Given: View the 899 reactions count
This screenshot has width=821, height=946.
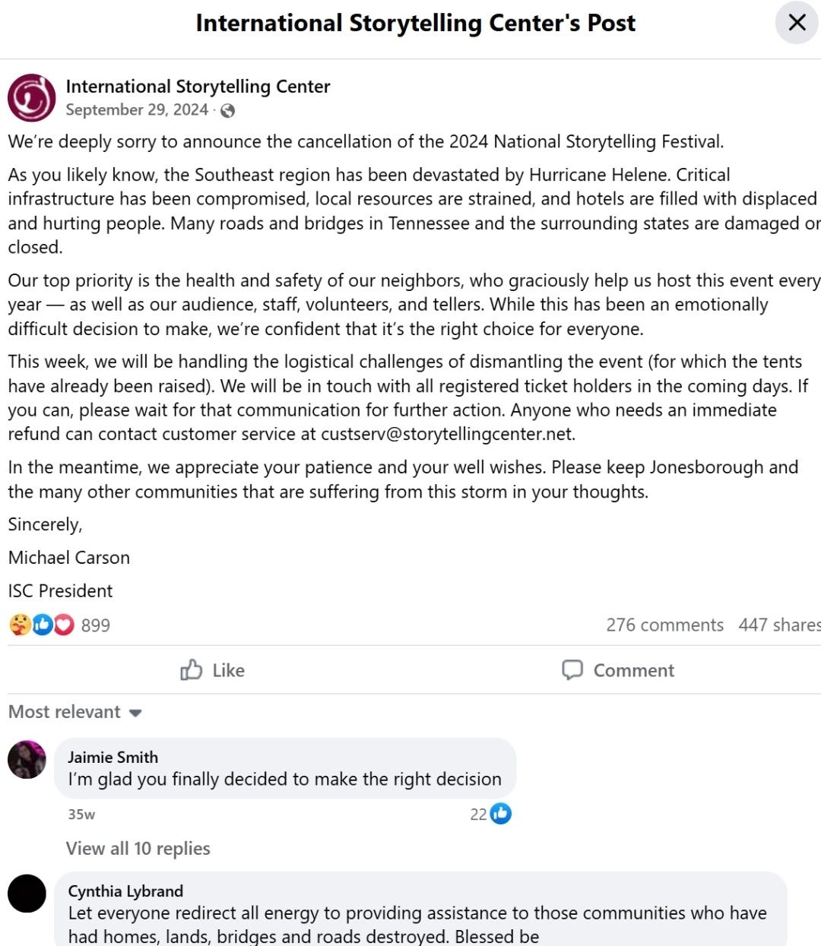Looking at the screenshot, I should (x=96, y=625).
